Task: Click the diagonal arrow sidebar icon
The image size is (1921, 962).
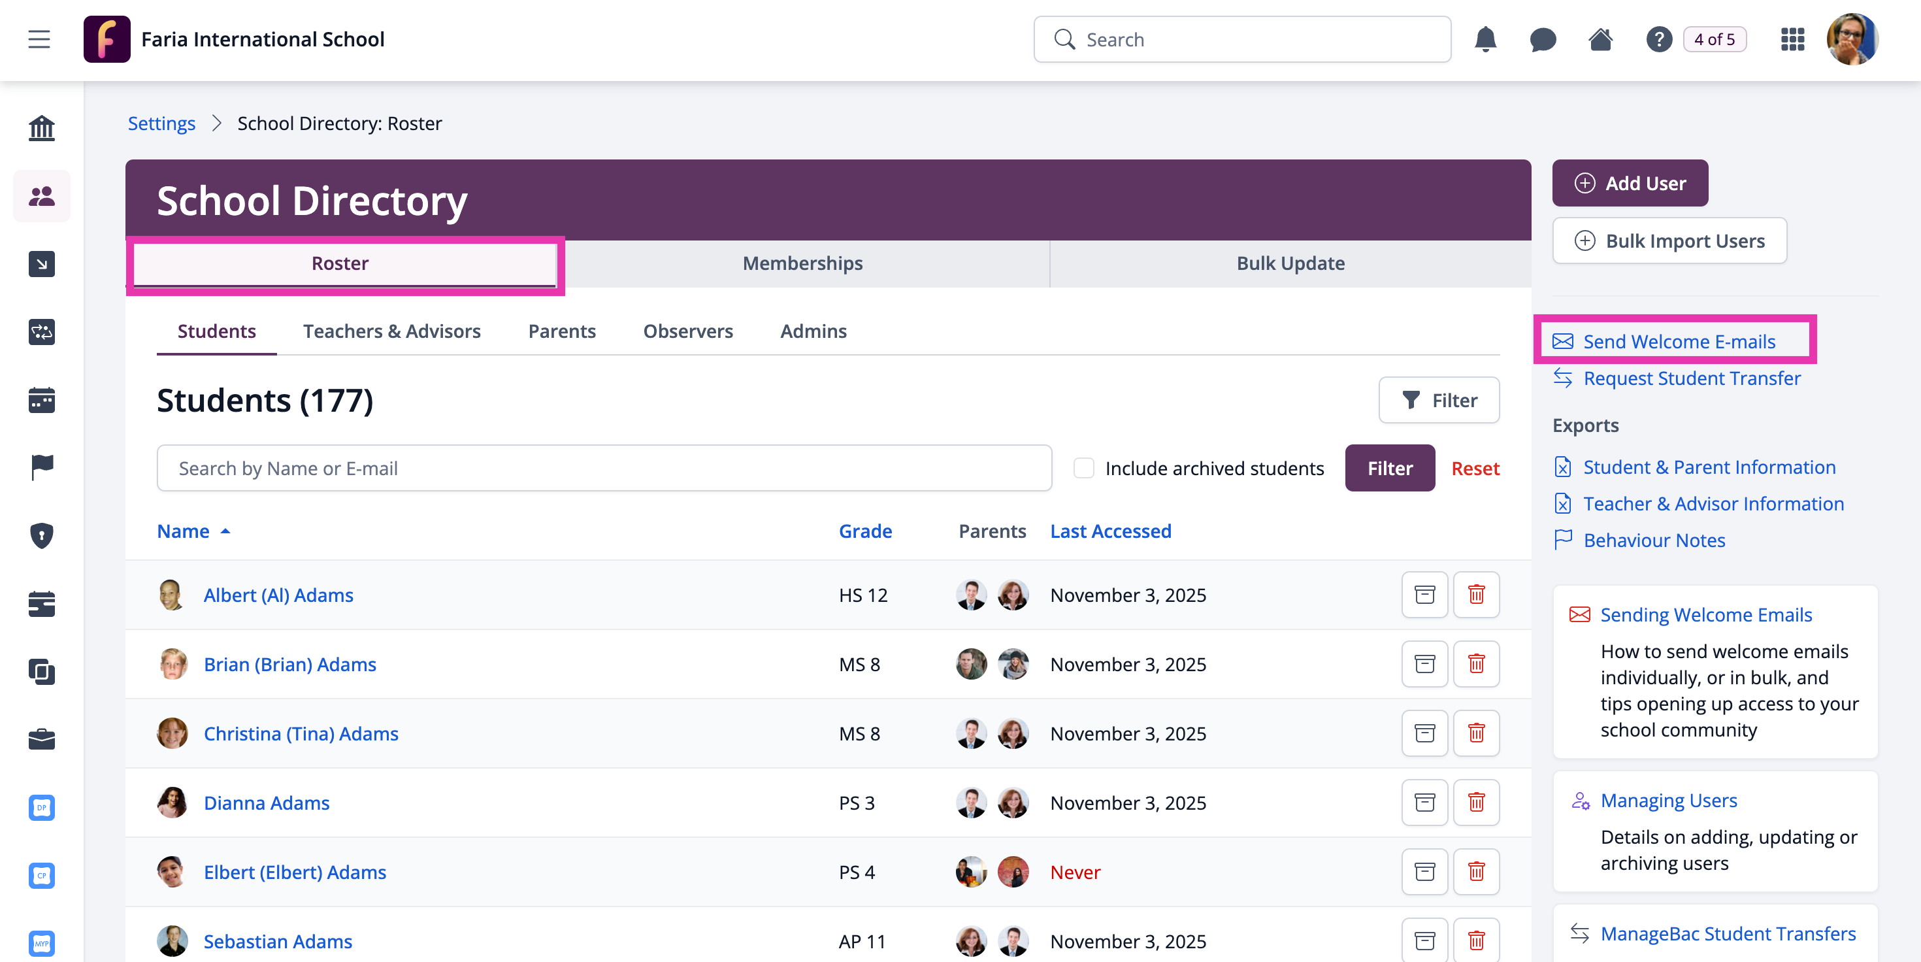Action: pyautogui.click(x=42, y=264)
